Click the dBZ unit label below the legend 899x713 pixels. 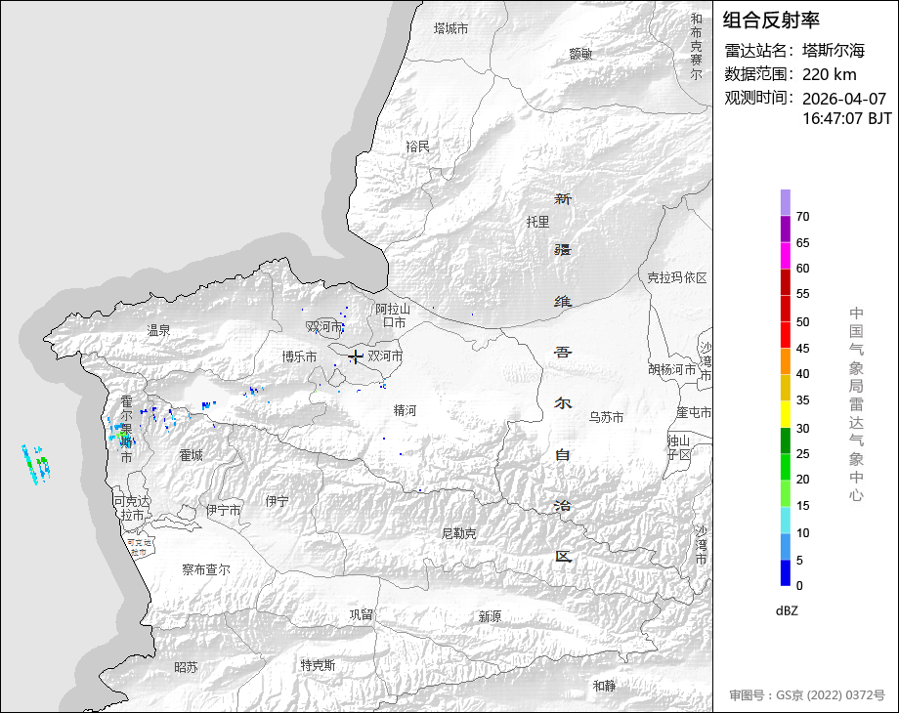click(788, 610)
